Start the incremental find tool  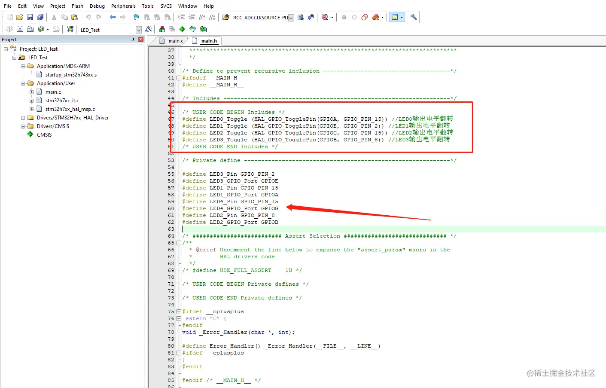tap(311, 17)
